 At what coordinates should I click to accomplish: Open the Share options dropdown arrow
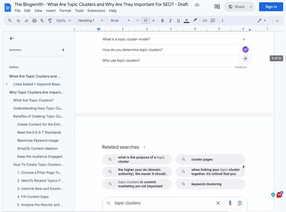pyautogui.click(x=251, y=7)
